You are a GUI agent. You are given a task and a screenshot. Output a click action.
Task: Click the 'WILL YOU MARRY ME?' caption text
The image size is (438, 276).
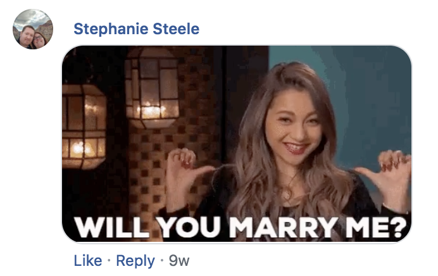click(241, 227)
